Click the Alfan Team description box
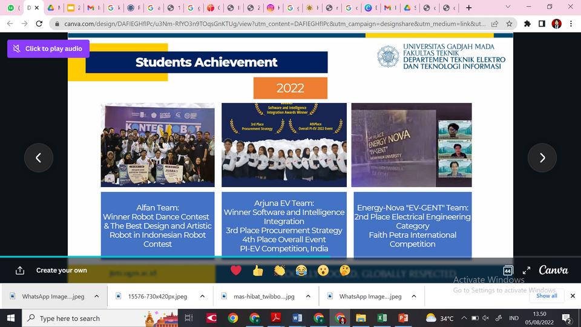Screen dimensions: 581x327 click(x=157, y=224)
